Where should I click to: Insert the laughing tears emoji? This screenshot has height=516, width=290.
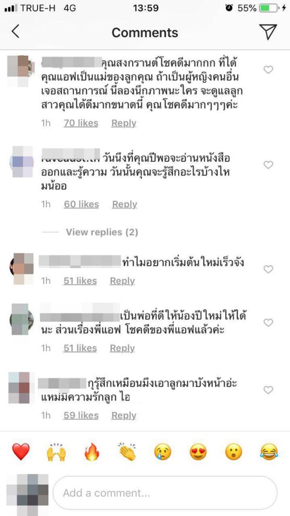tap(269, 452)
